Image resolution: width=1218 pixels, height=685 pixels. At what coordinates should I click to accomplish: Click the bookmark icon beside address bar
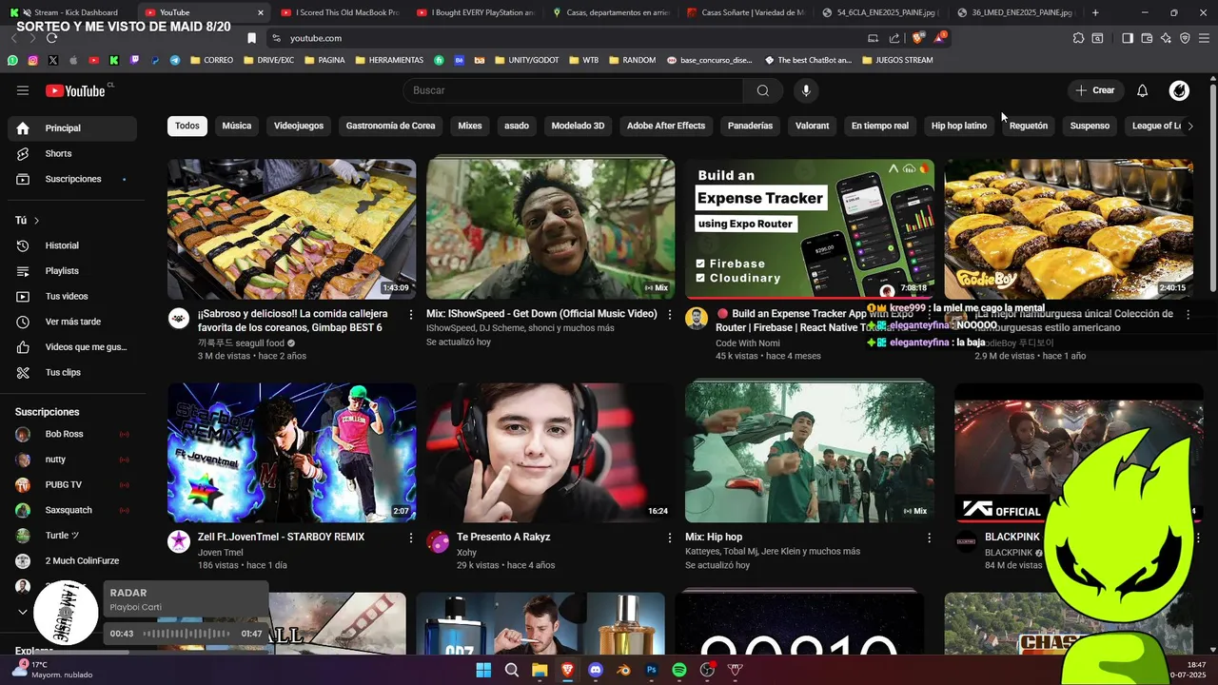tap(251, 38)
